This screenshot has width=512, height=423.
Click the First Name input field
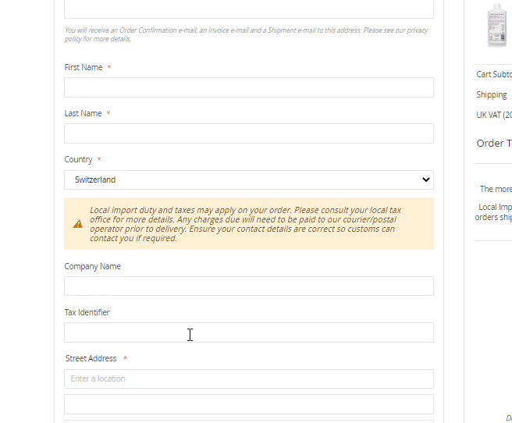tap(248, 87)
